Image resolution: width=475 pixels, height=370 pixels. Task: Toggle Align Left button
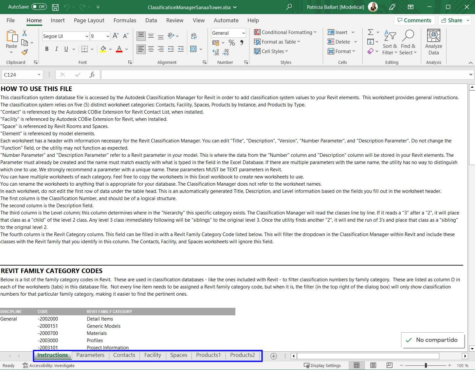(141, 49)
